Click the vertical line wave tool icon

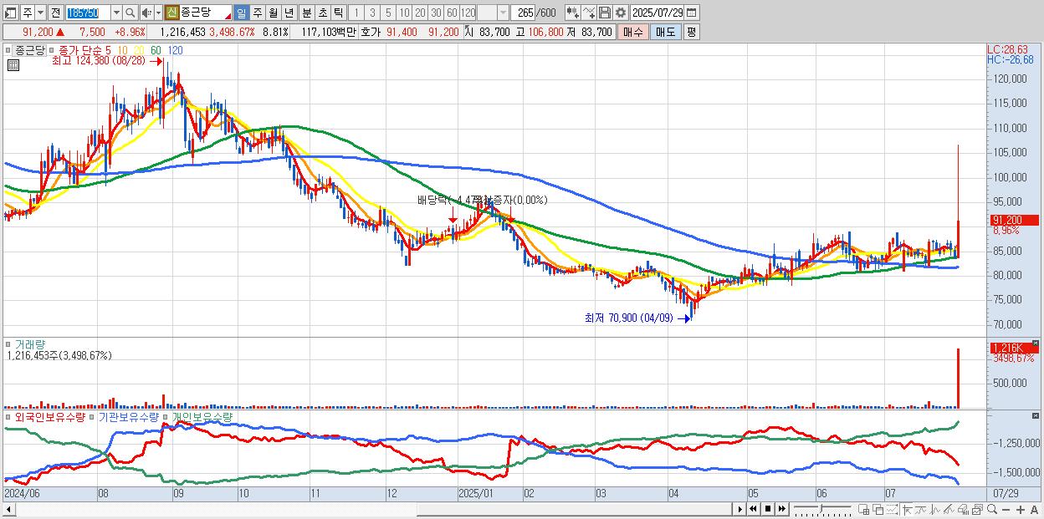(x=935, y=510)
